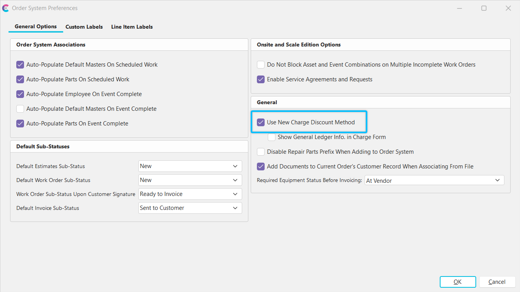Image resolution: width=520 pixels, height=292 pixels.
Task: Disable Auto-Populate Employee On Event Complete
Action: (x=20, y=94)
